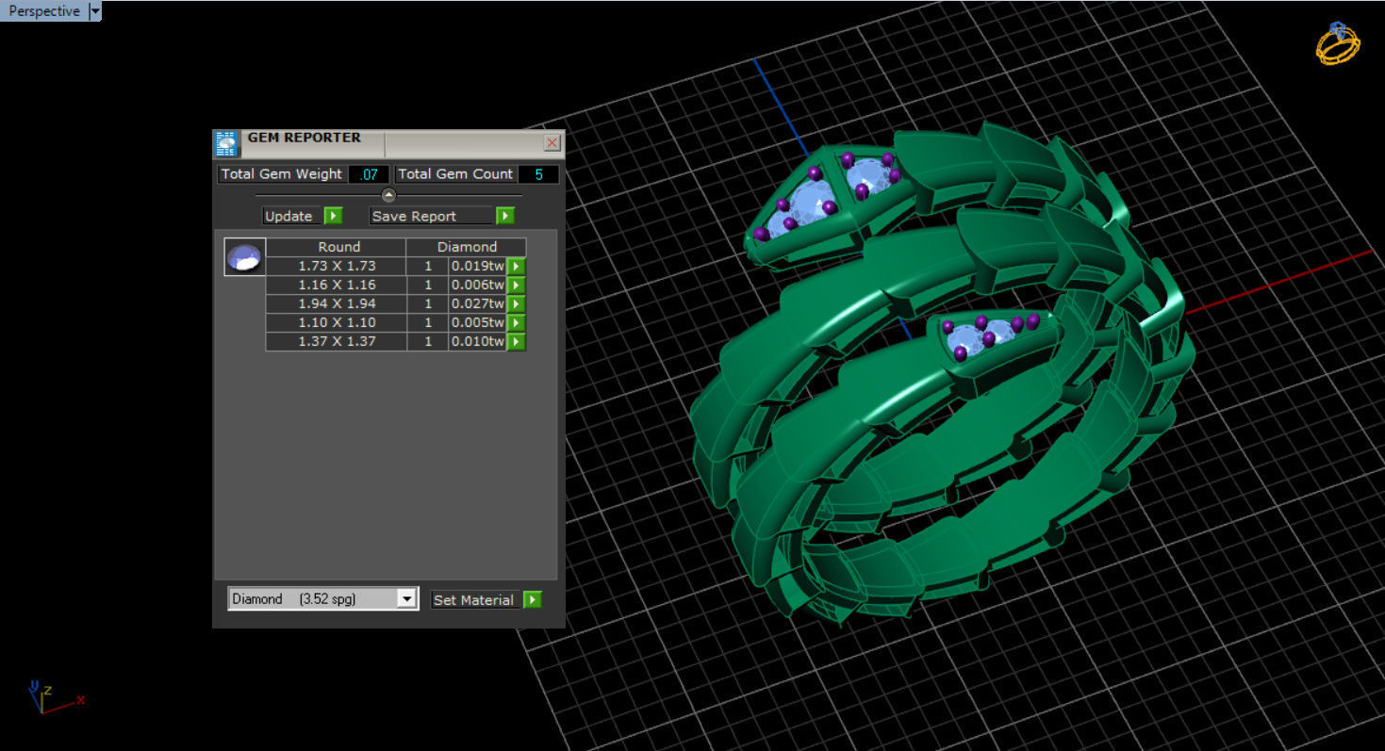
Task: Select the 1.16 X 1.16 size cell
Action: point(337,285)
